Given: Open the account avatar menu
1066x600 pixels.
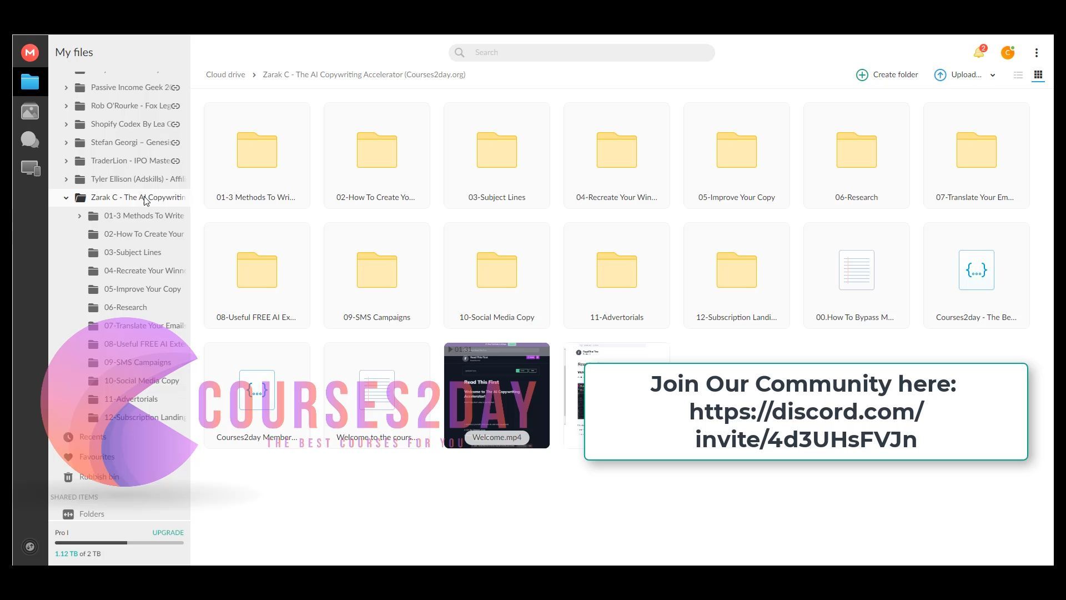Looking at the screenshot, I should pos(1008,53).
